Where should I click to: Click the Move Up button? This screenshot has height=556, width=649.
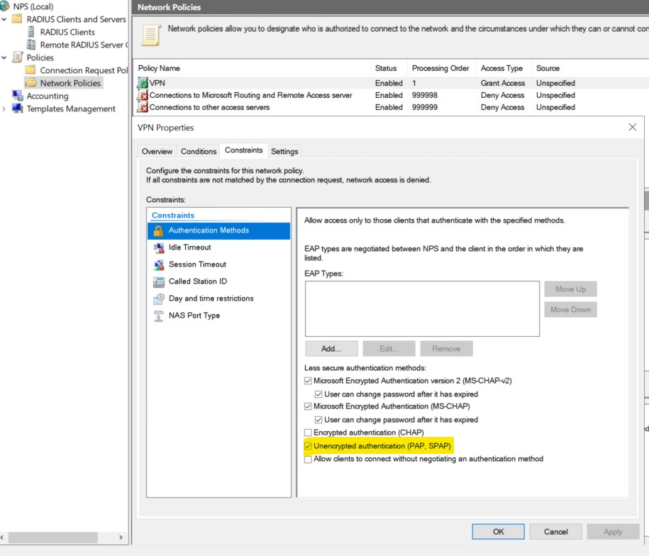pyautogui.click(x=571, y=289)
